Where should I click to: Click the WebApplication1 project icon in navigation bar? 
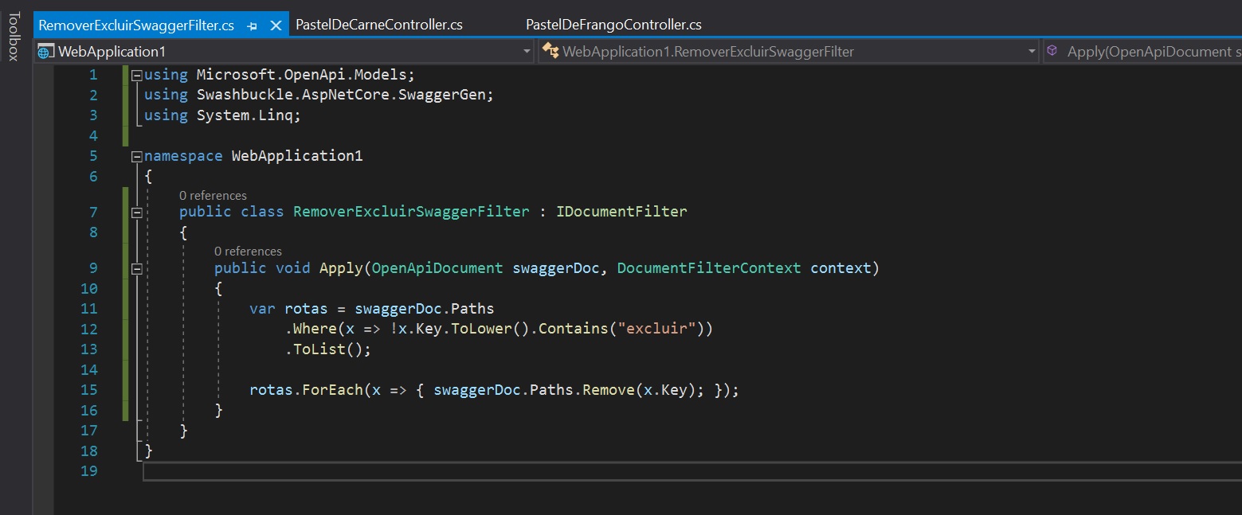46,52
